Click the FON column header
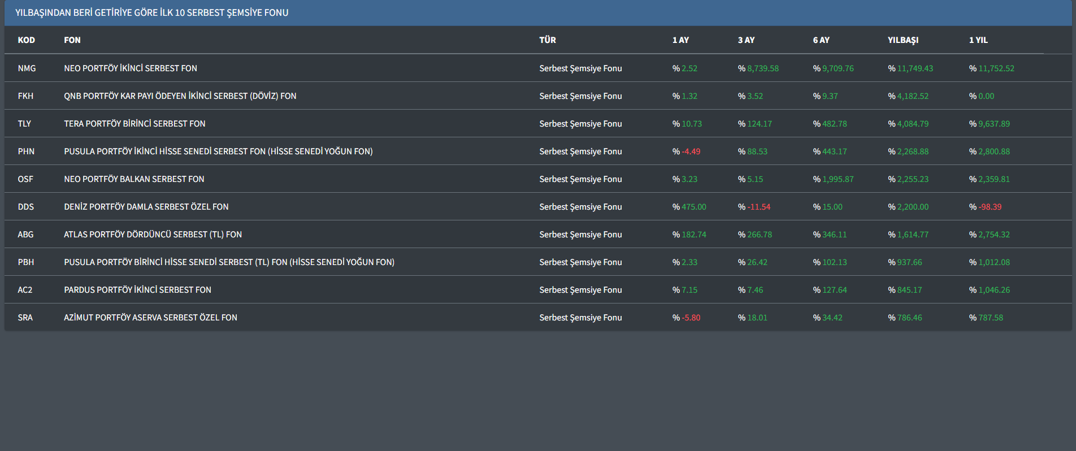Image resolution: width=1076 pixels, height=451 pixels. click(x=72, y=40)
